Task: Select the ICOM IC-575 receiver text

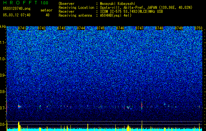Action: (x=131, y=11)
